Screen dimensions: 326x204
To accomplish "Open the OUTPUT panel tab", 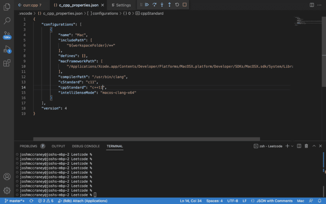I will pos(58,146).
